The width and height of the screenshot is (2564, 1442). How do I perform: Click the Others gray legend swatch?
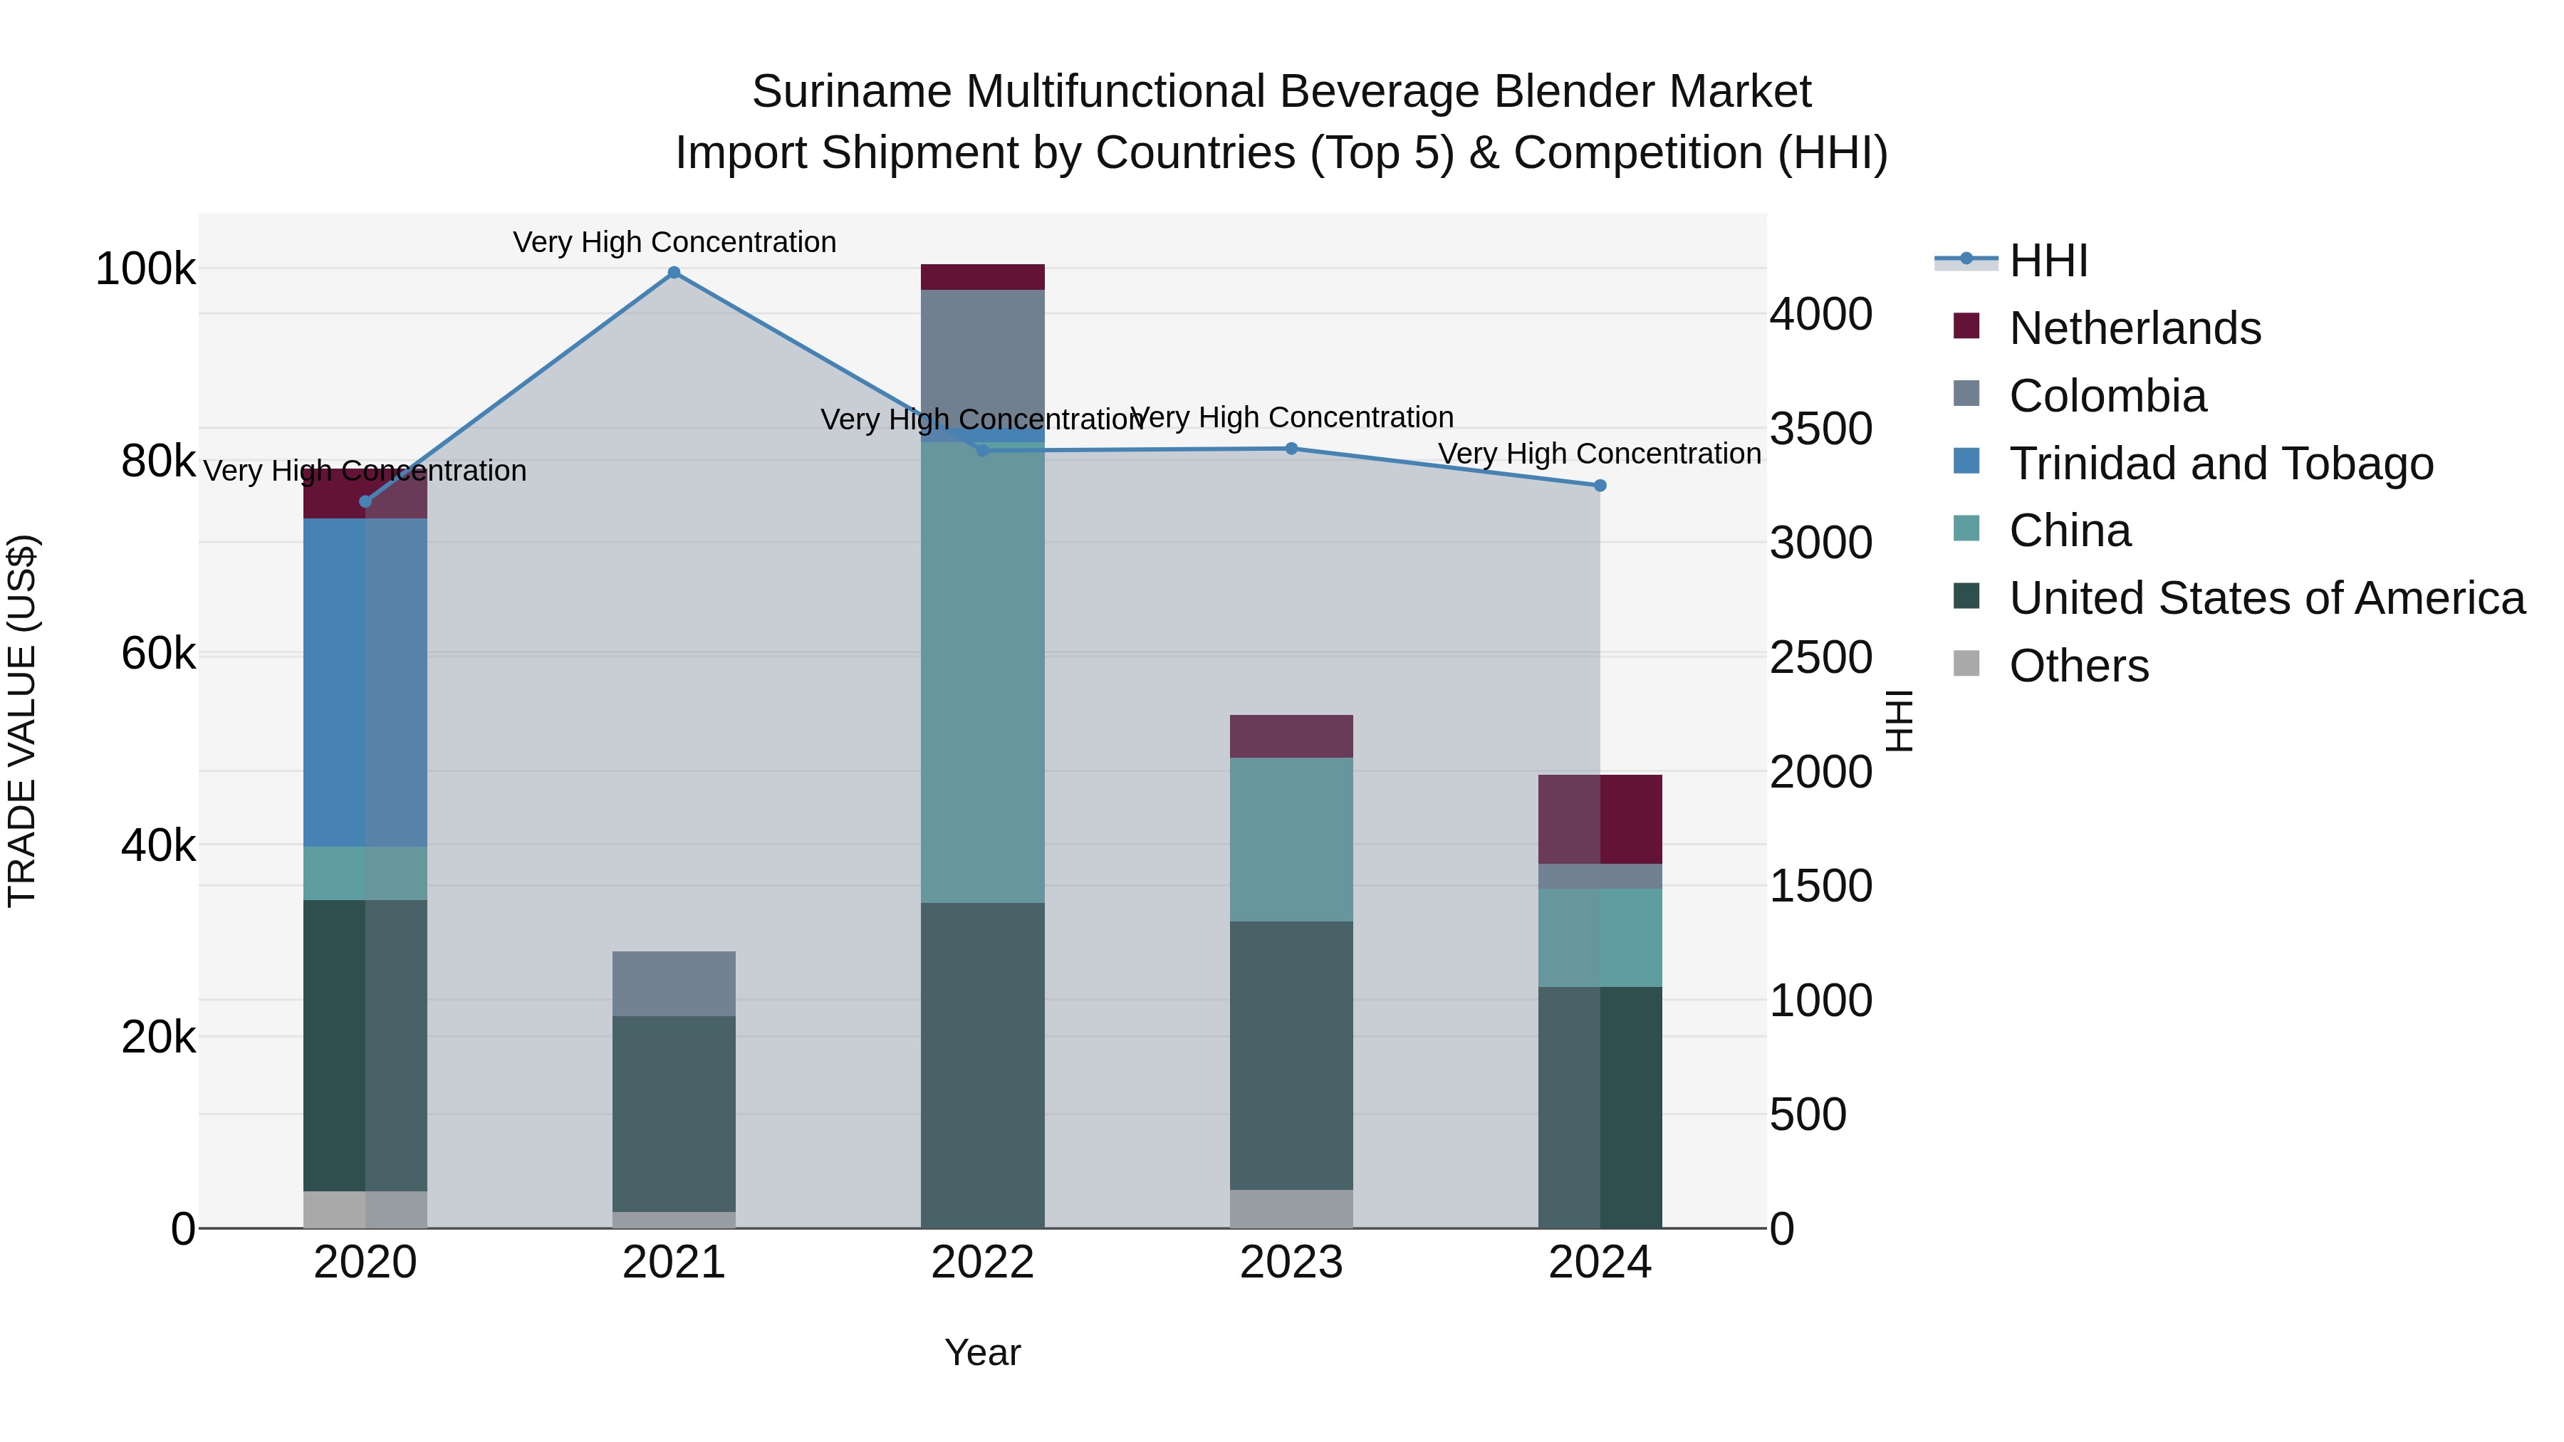(x=1966, y=663)
